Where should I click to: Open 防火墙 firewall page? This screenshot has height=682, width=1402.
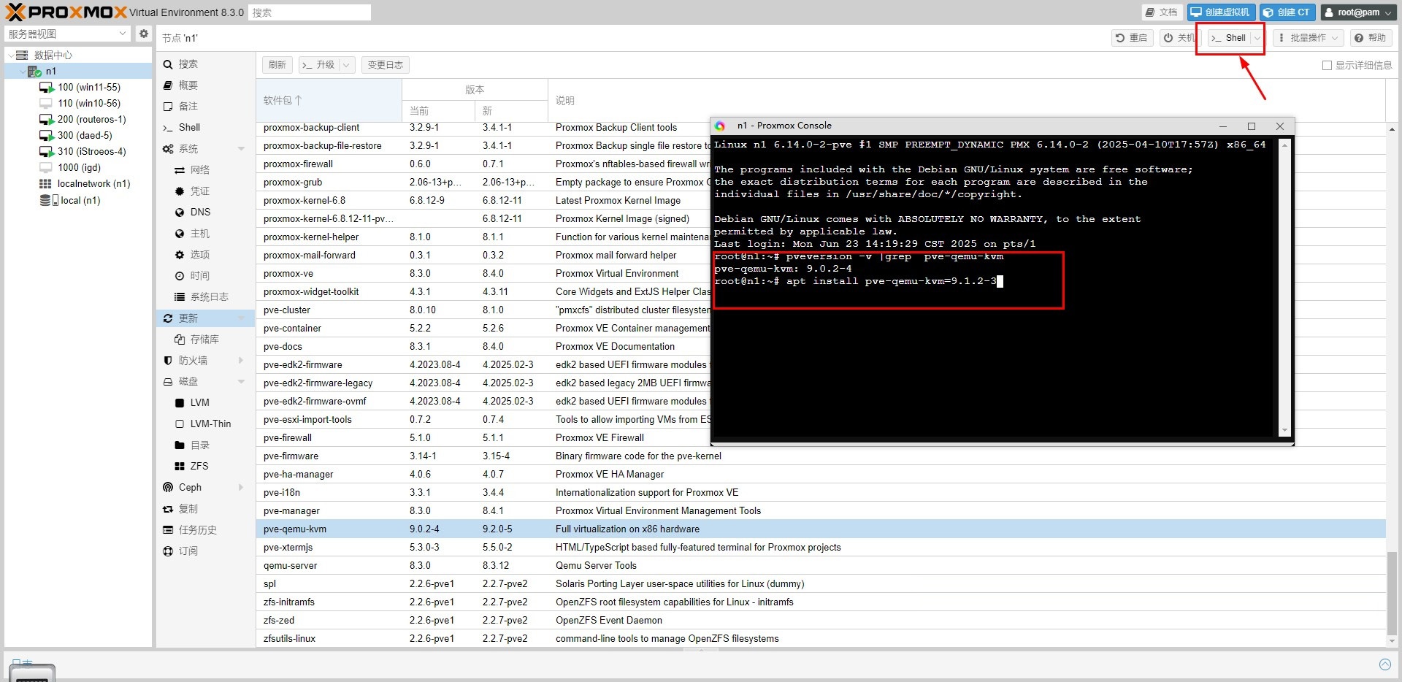[x=193, y=360]
